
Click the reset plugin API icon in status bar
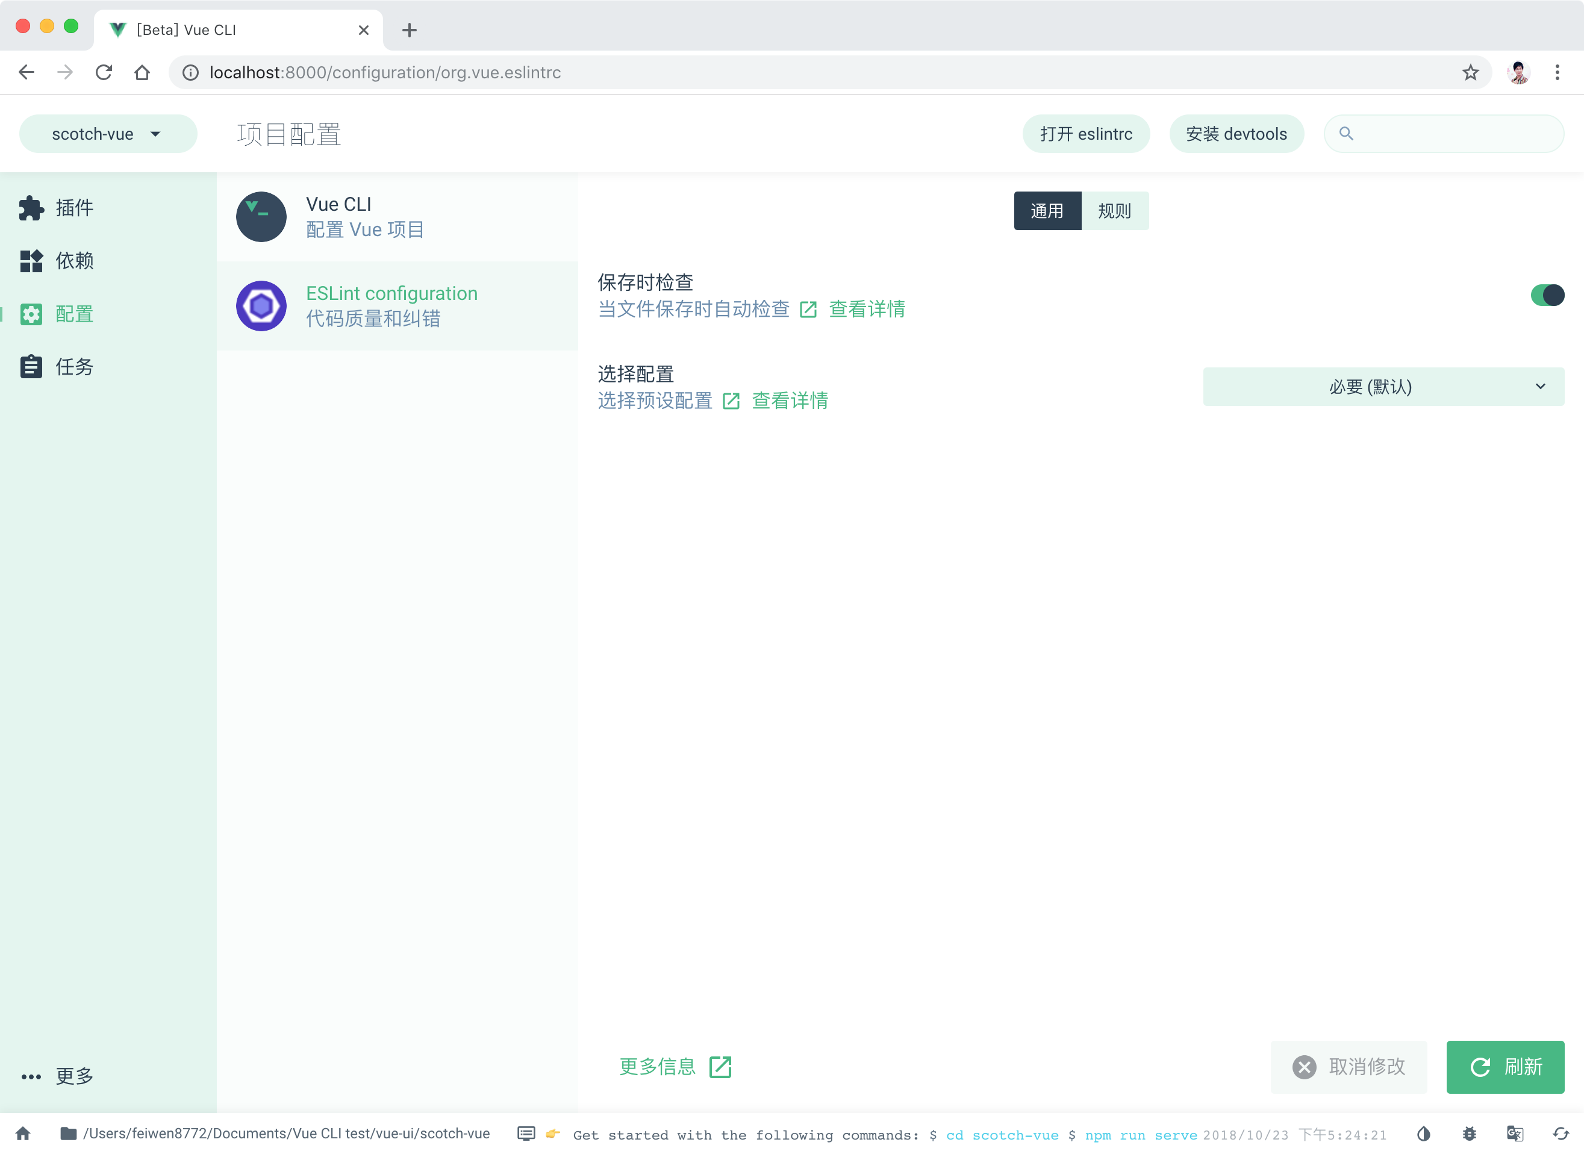tap(1561, 1133)
